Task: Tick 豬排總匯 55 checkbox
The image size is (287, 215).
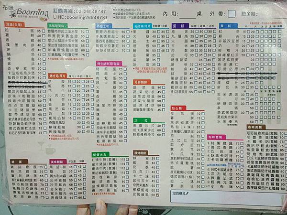Action: pos(45,167)
